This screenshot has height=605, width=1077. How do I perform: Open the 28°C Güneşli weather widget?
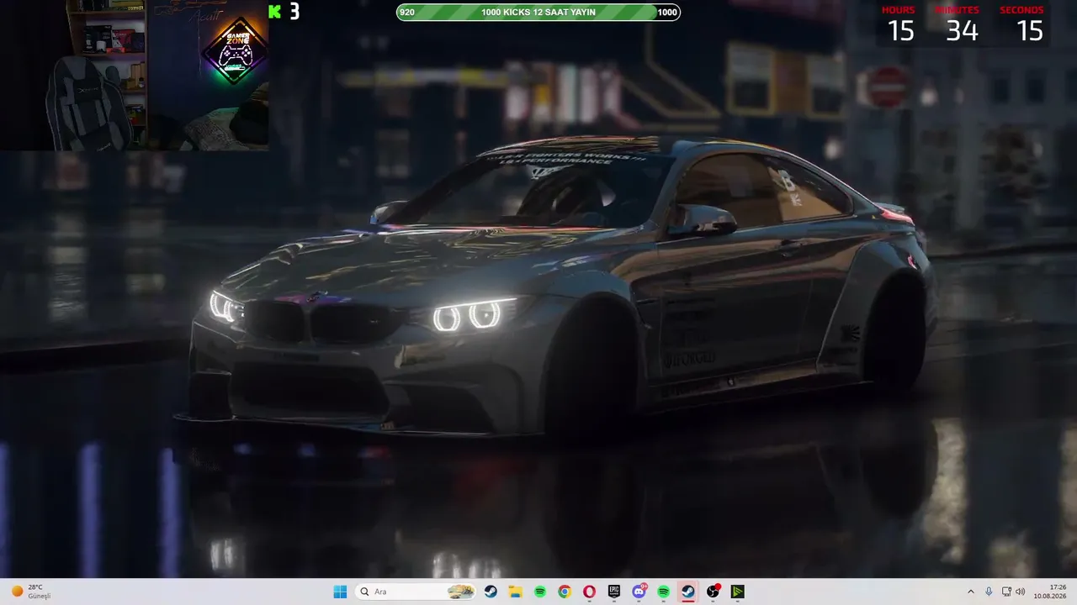(x=31, y=592)
